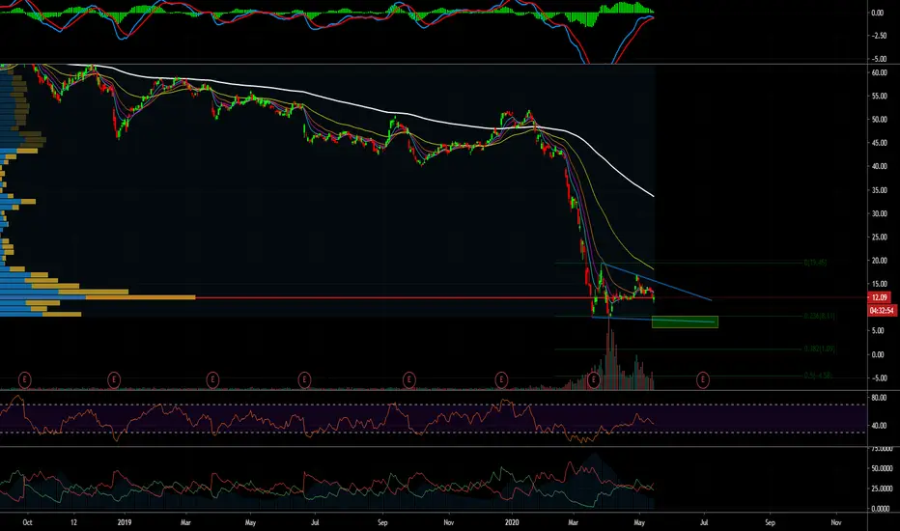
Task: Click the Oct label on the time axis
Action: (x=27, y=523)
